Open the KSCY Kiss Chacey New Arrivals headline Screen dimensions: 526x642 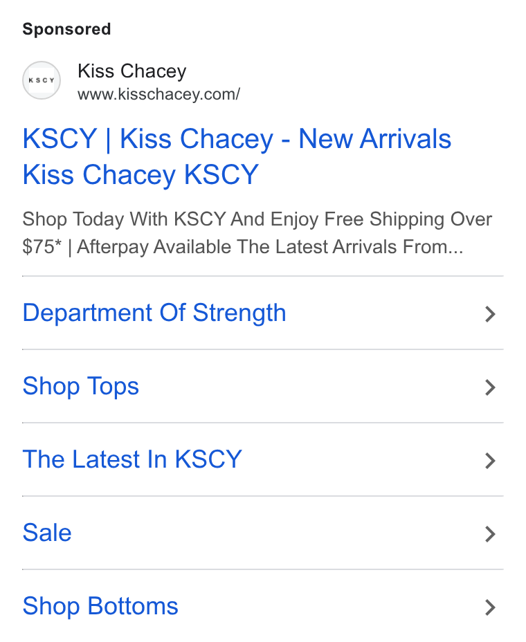point(237,157)
